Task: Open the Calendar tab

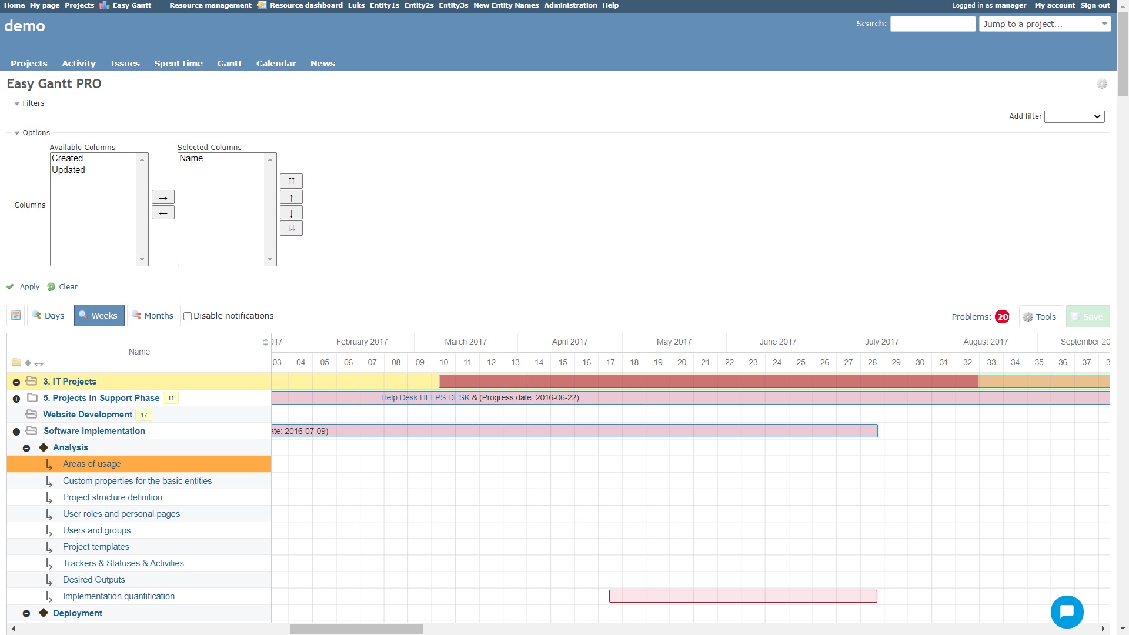Action: [276, 63]
